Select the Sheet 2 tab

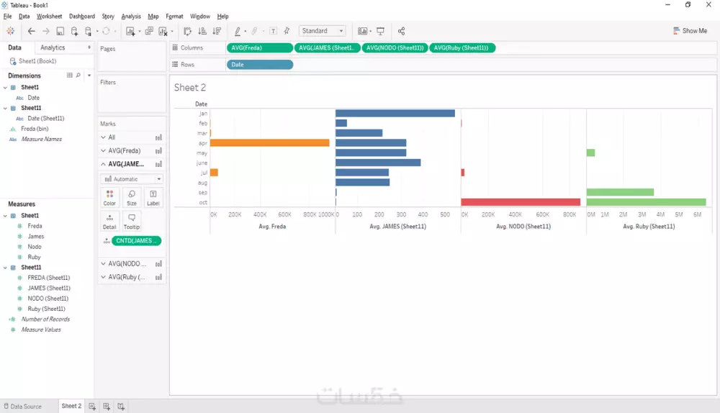(x=71, y=406)
